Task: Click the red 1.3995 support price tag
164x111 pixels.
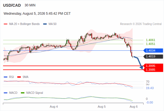Action: pyautogui.click(x=153, y=66)
